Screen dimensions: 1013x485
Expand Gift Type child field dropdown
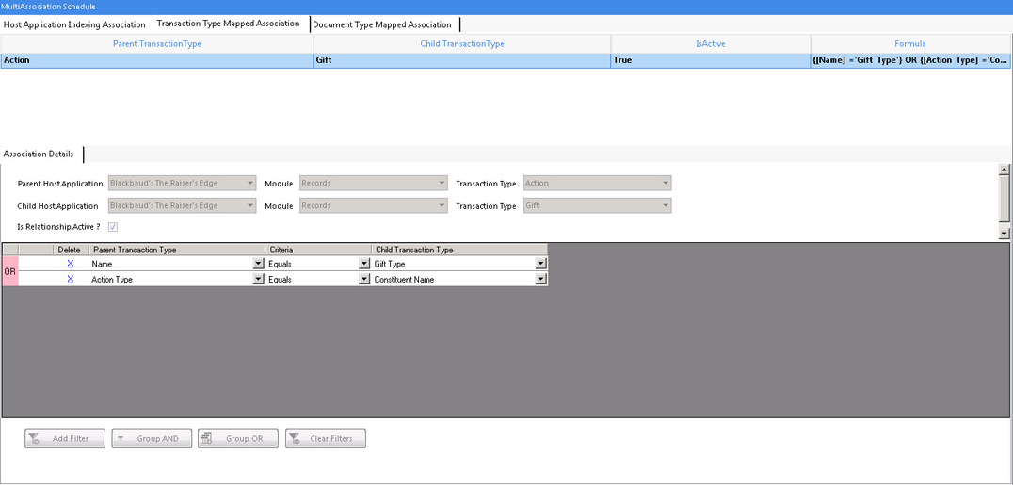pos(541,264)
